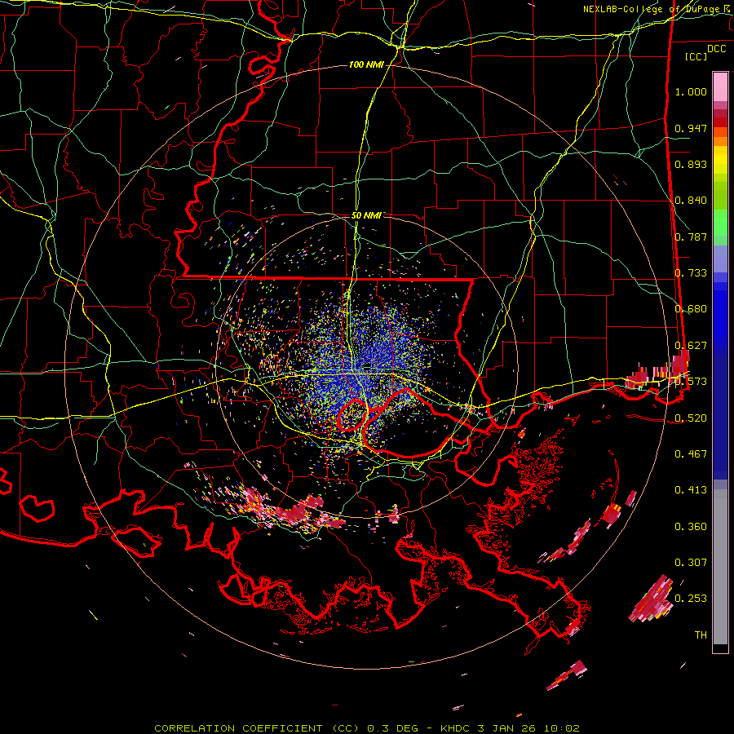Click the KHDC radar site center marker

(368, 365)
